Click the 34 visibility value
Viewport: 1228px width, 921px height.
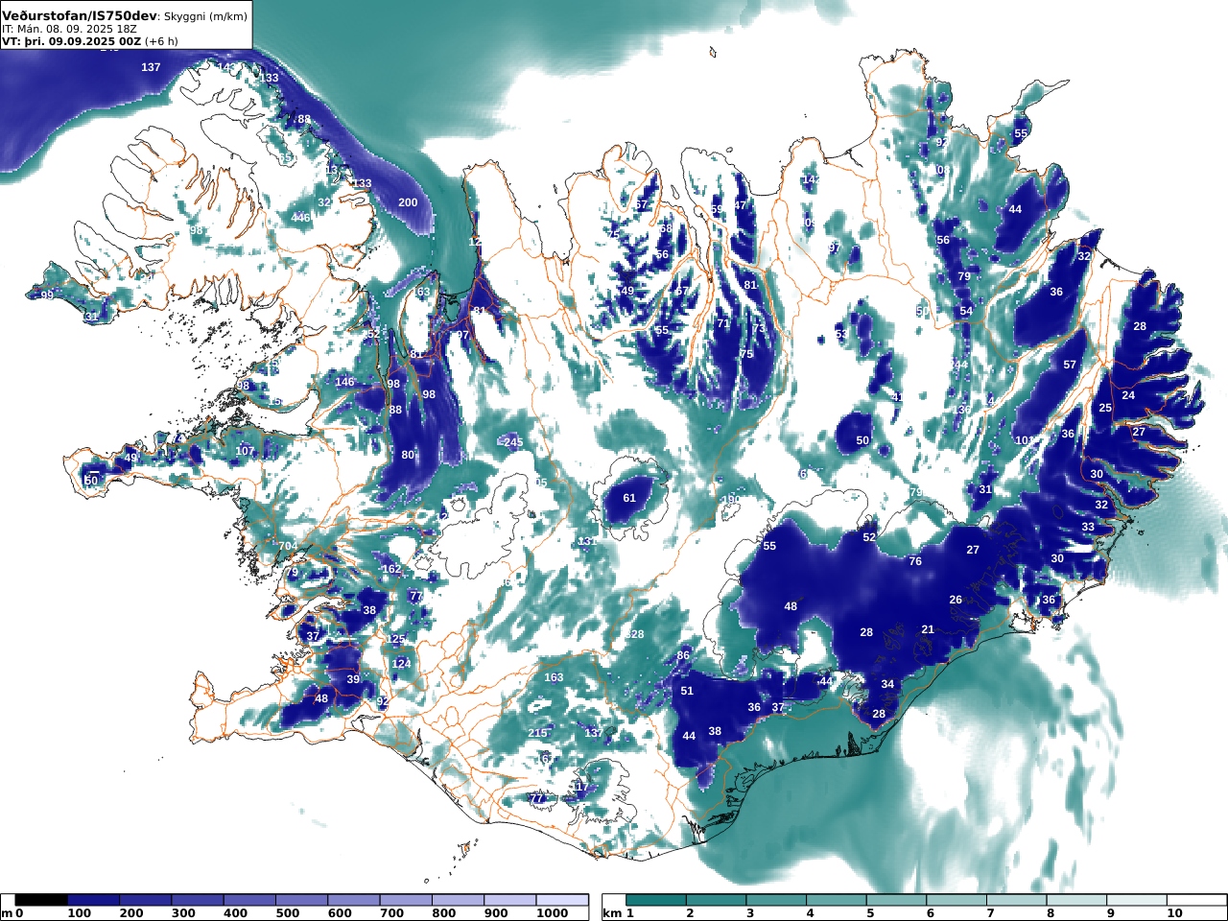click(887, 684)
